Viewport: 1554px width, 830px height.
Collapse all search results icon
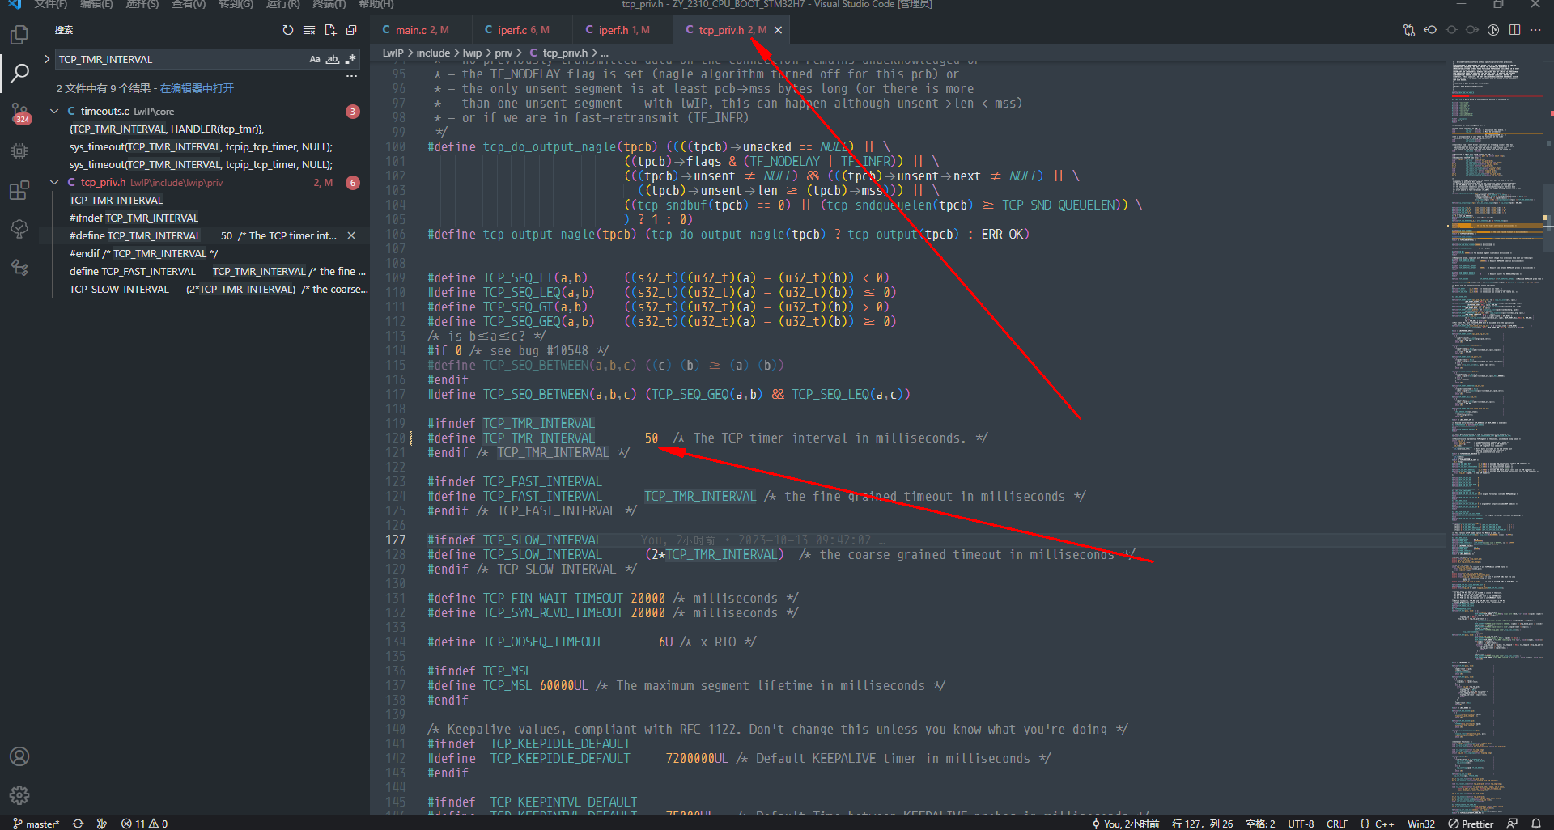pos(351,30)
